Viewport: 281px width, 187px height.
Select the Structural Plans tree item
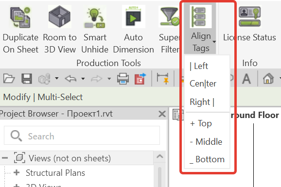click(x=55, y=173)
